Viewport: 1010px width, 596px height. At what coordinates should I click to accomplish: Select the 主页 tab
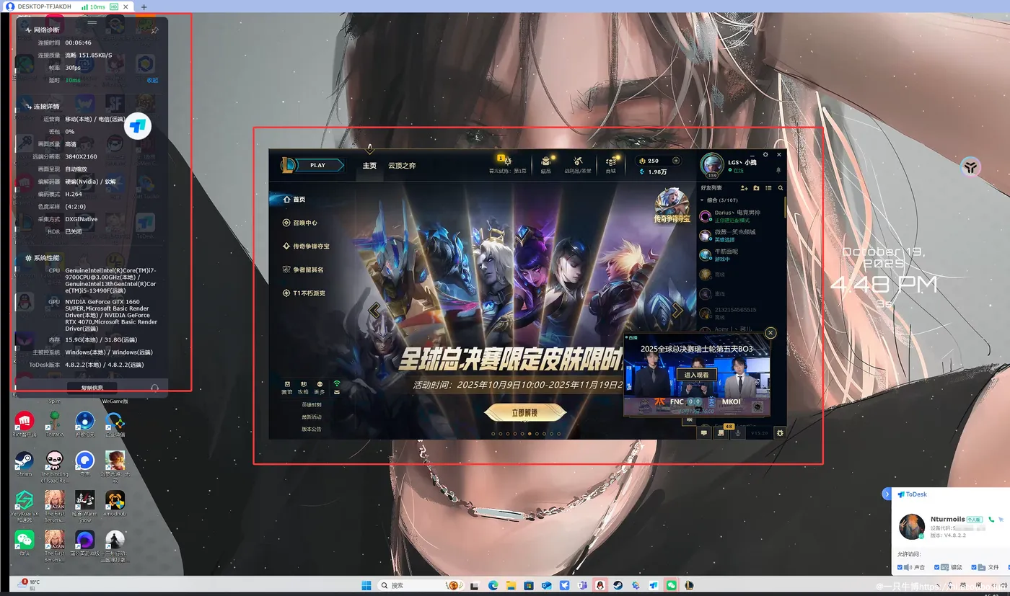[369, 165]
